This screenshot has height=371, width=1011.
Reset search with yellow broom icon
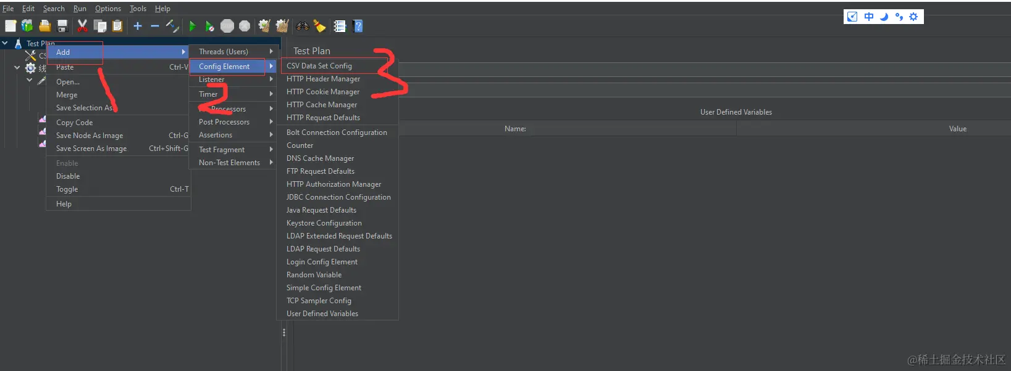[319, 26]
